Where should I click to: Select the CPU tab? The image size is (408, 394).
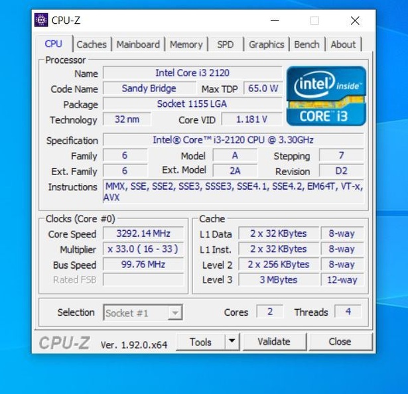tap(53, 44)
